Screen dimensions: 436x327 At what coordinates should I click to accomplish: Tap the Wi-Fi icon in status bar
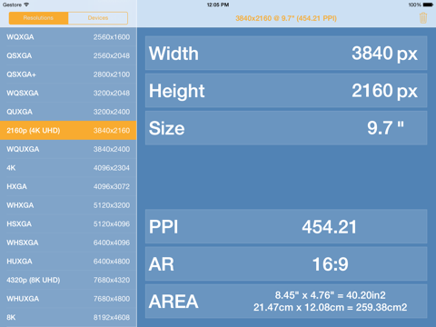pos(26,5)
